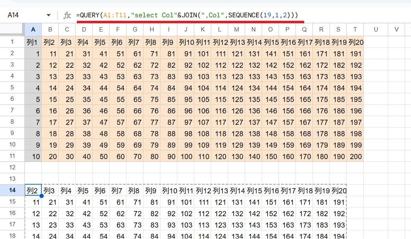Click cell E16 with value 52
This screenshot has width=411, height=239.
coord(101,213)
